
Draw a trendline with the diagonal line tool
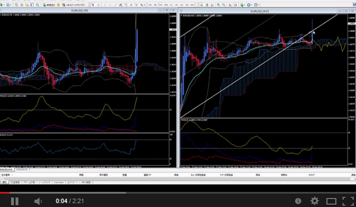116,5
